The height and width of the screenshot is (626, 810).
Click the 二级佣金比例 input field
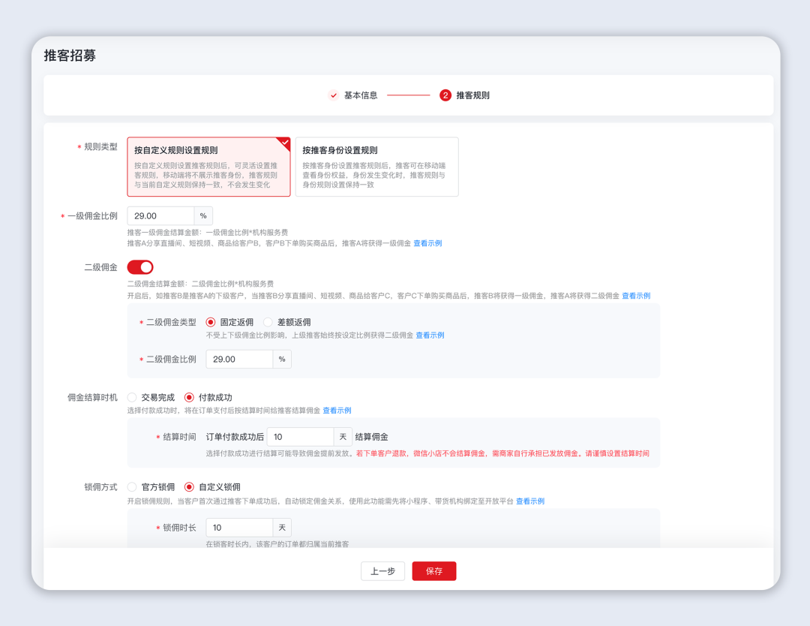click(x=239, y=360)
